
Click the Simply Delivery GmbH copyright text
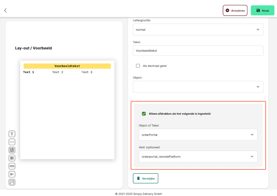point(138,194)
